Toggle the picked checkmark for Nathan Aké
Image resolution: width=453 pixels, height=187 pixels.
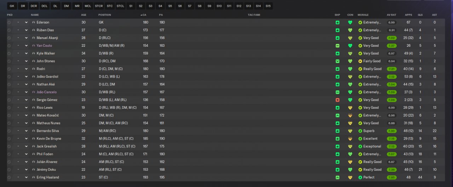[x=9, y=84]
